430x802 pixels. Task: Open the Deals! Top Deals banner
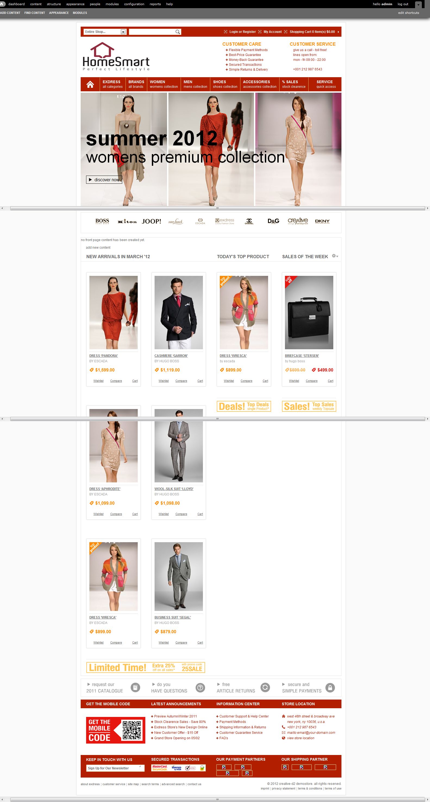244,406
